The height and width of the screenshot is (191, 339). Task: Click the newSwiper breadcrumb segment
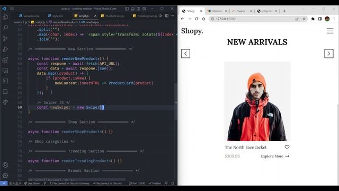91,22
